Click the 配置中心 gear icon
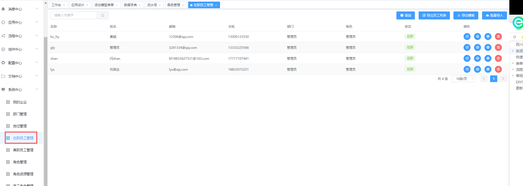Screen dimensions: 523x186 click(x=3, y=63)
